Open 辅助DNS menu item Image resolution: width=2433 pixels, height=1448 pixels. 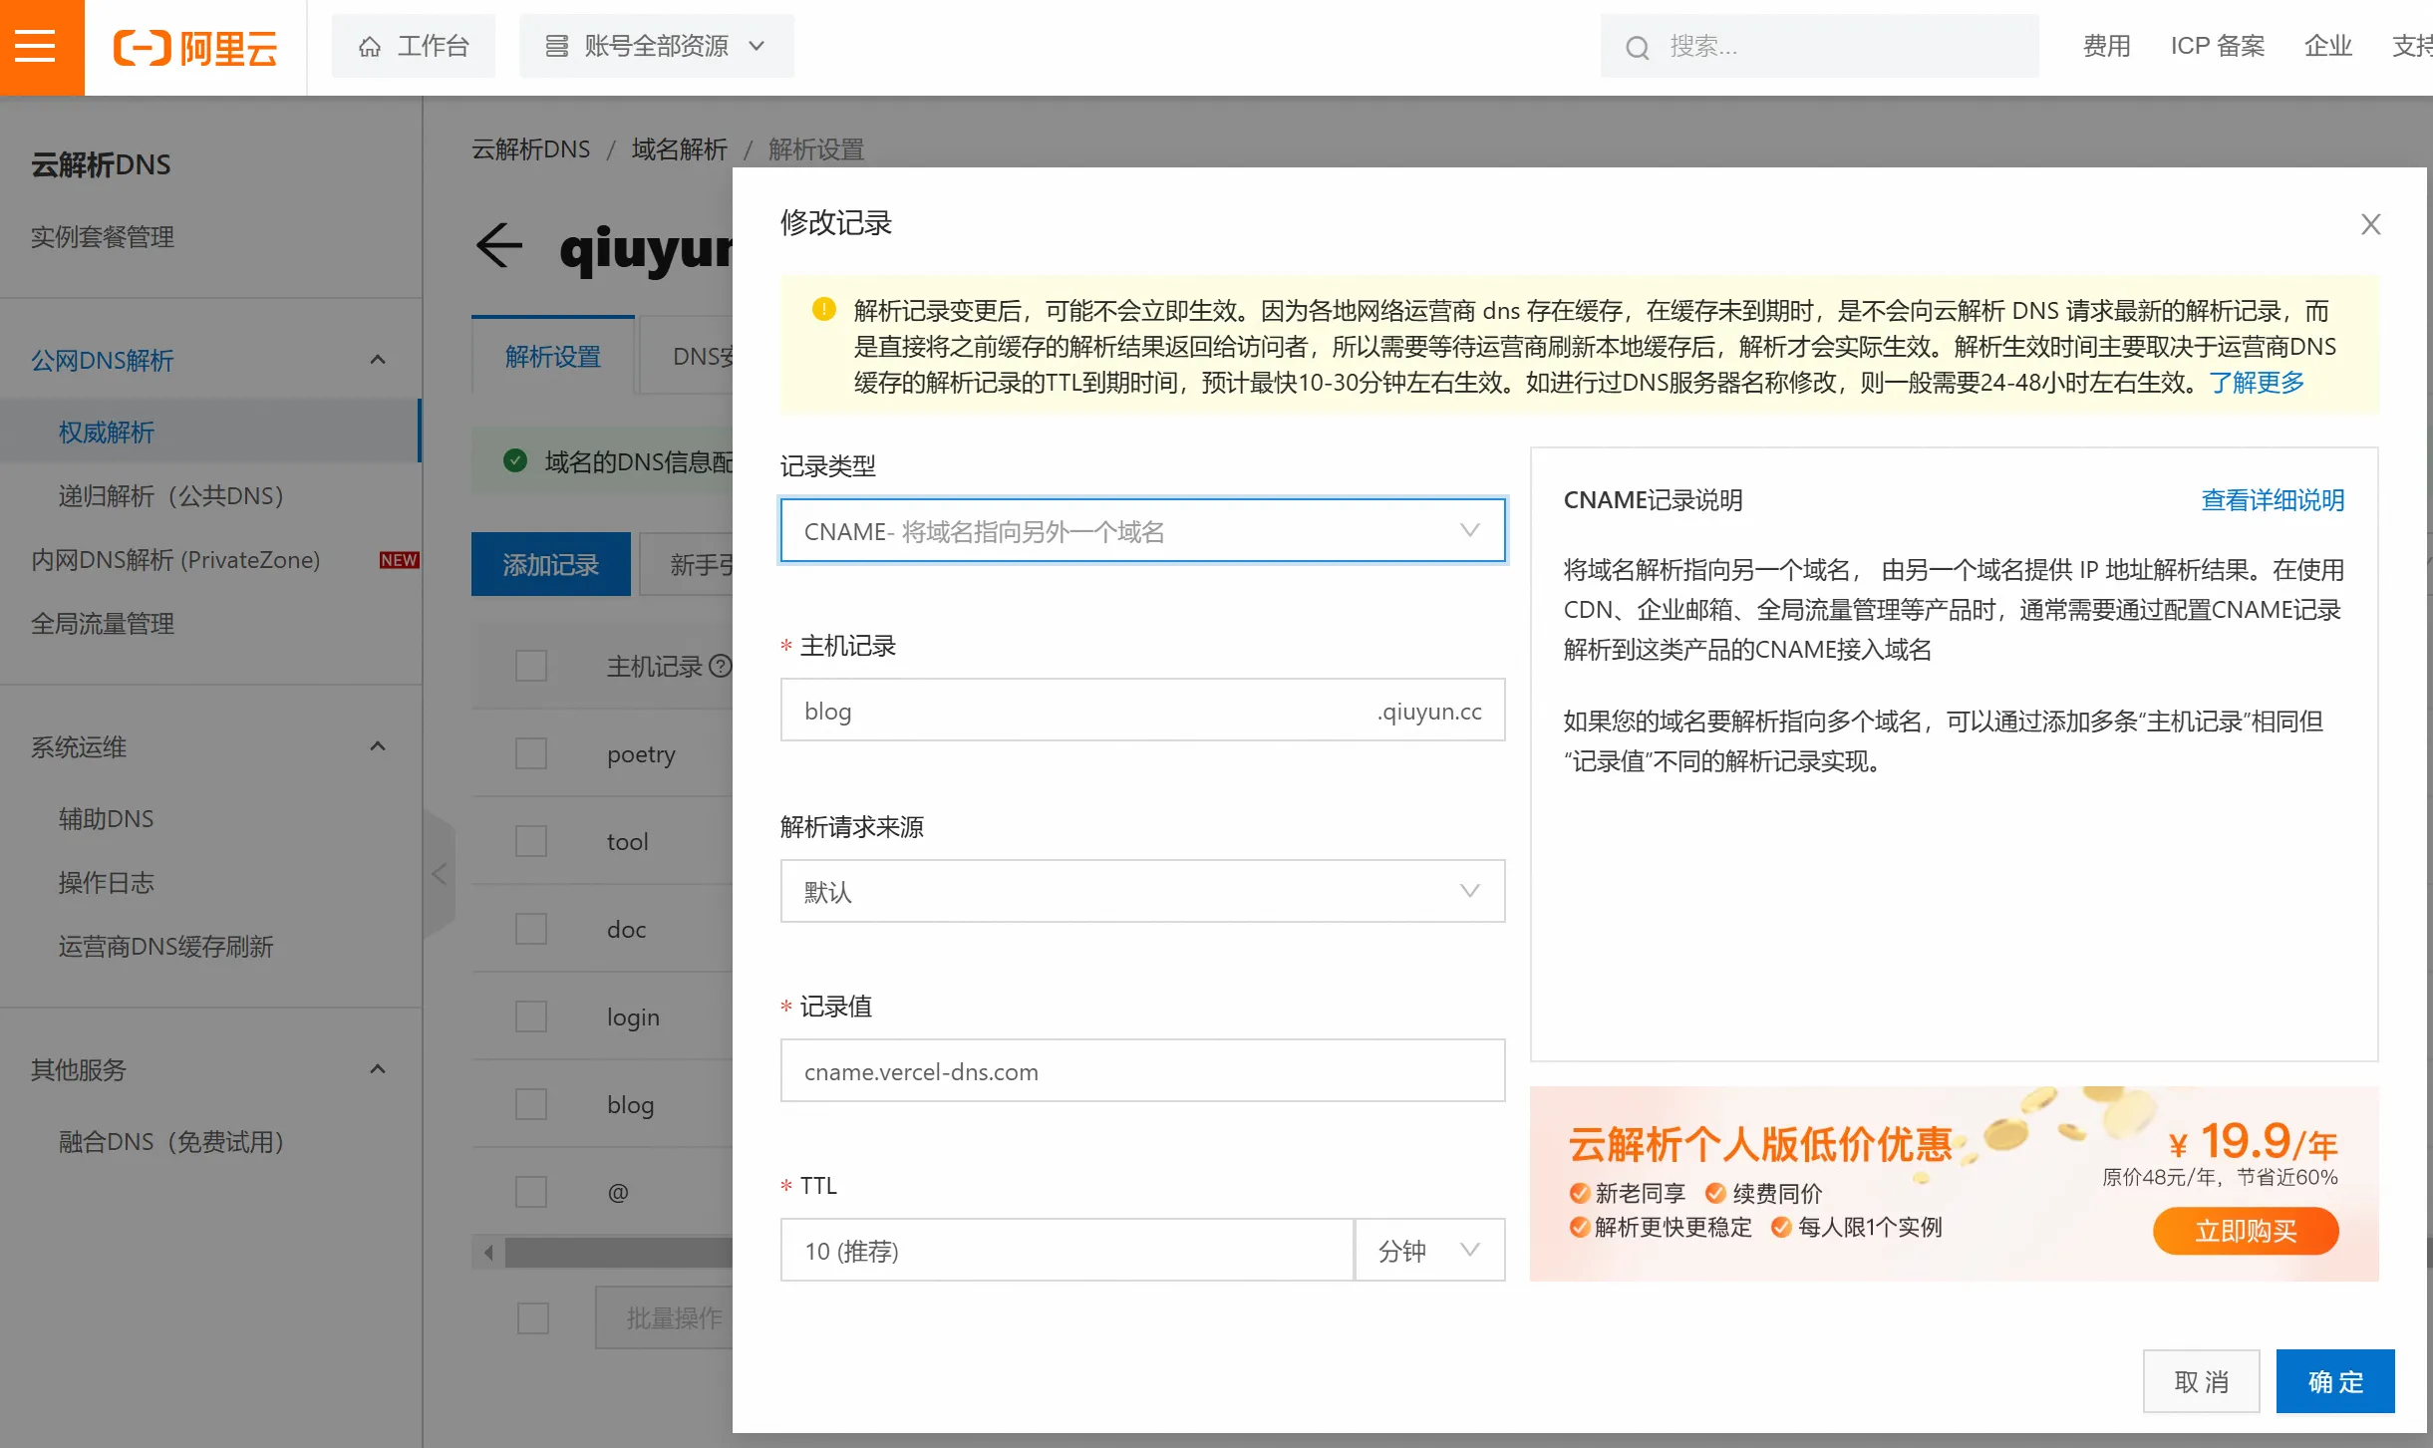(106, 818)
